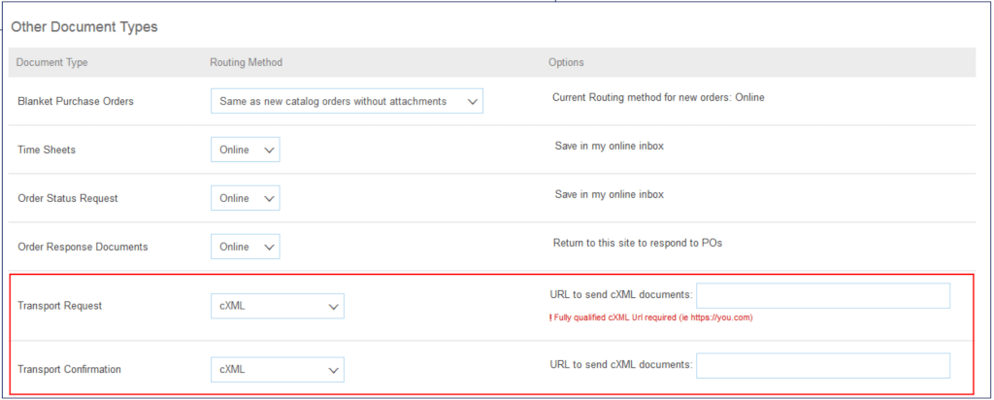Click the Blanket Purchase Orders label

pos(76,101)
